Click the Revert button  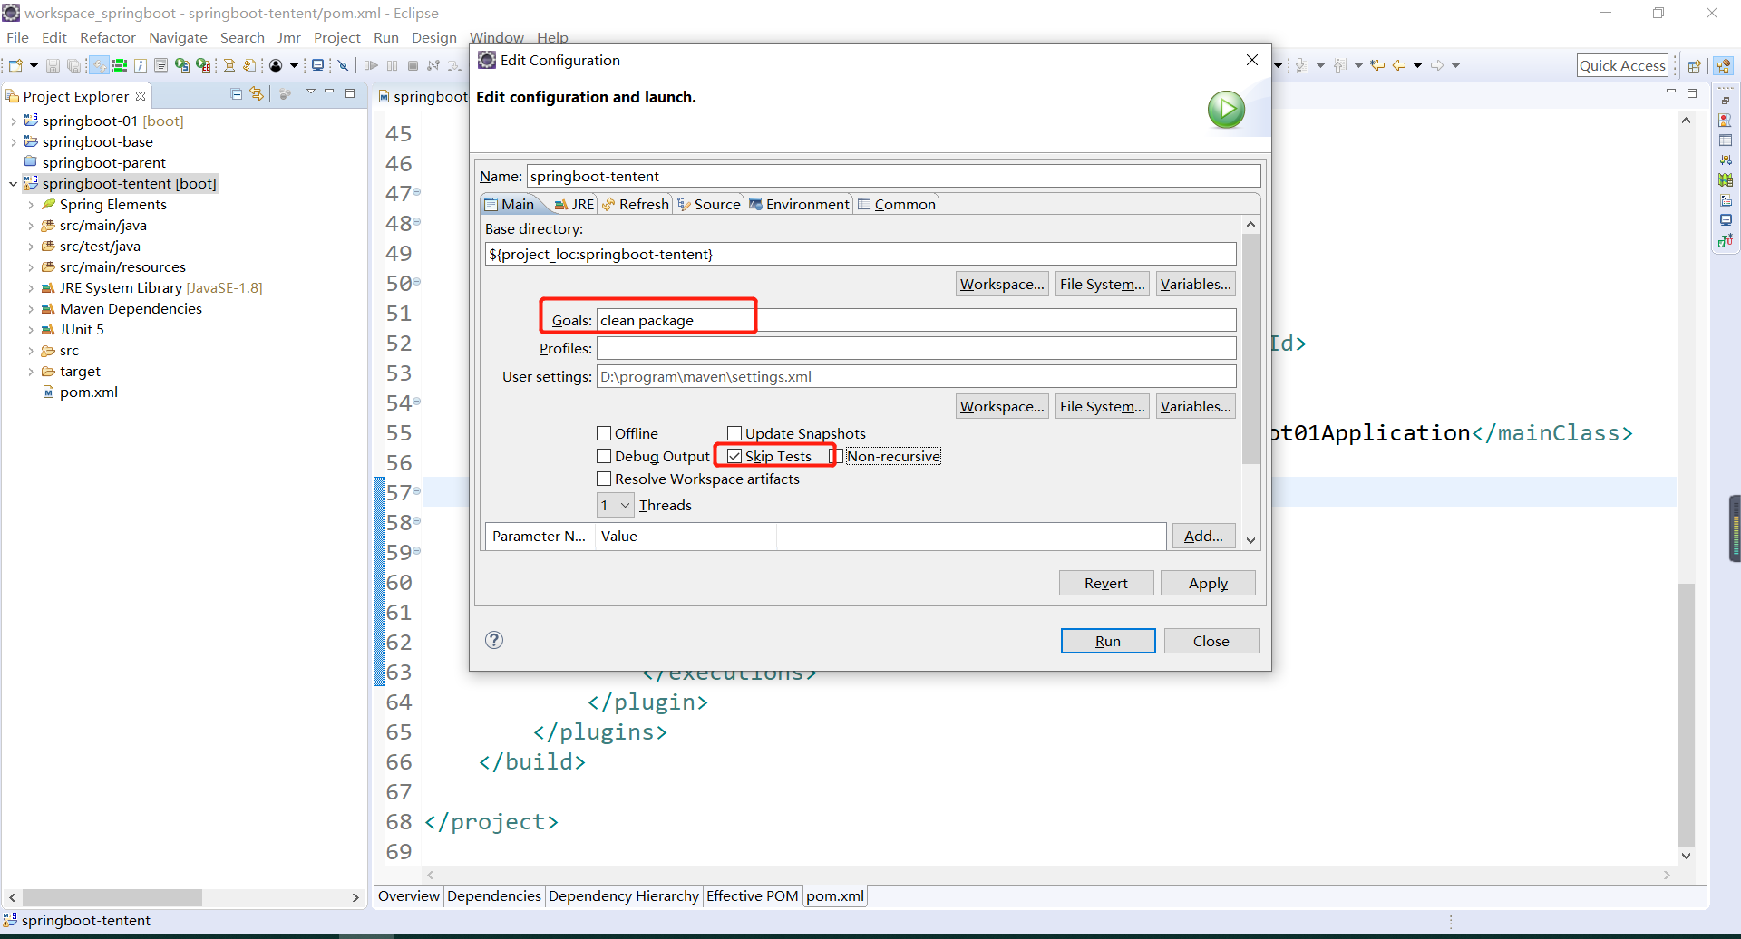pos(1106,583)
